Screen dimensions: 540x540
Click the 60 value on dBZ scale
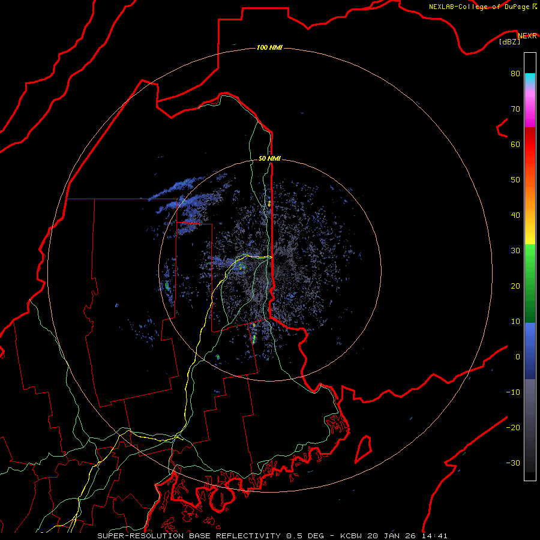[x=515, y=144]
